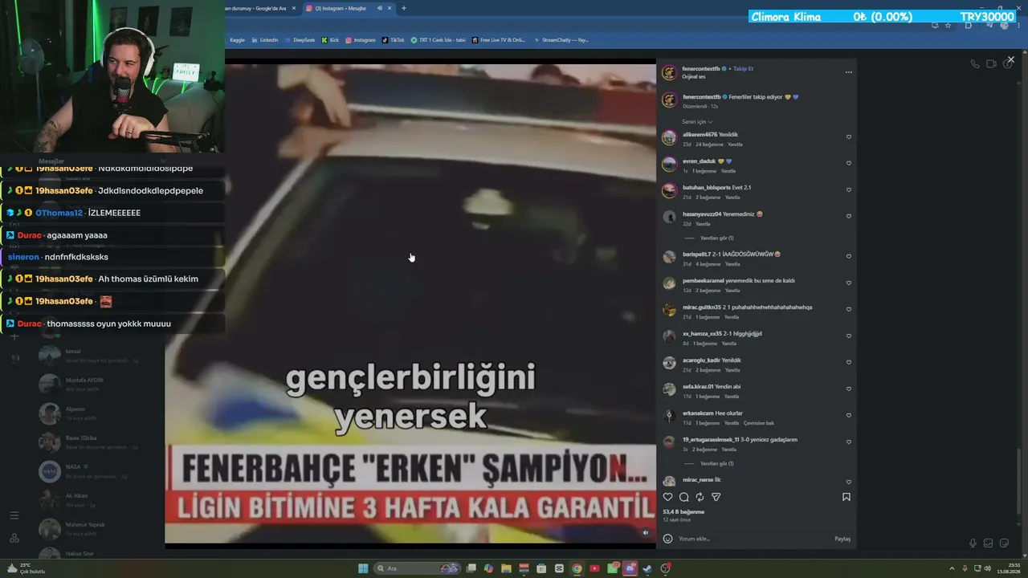
Task: Save the post with the bookmark icon
Action: point(846,497)
